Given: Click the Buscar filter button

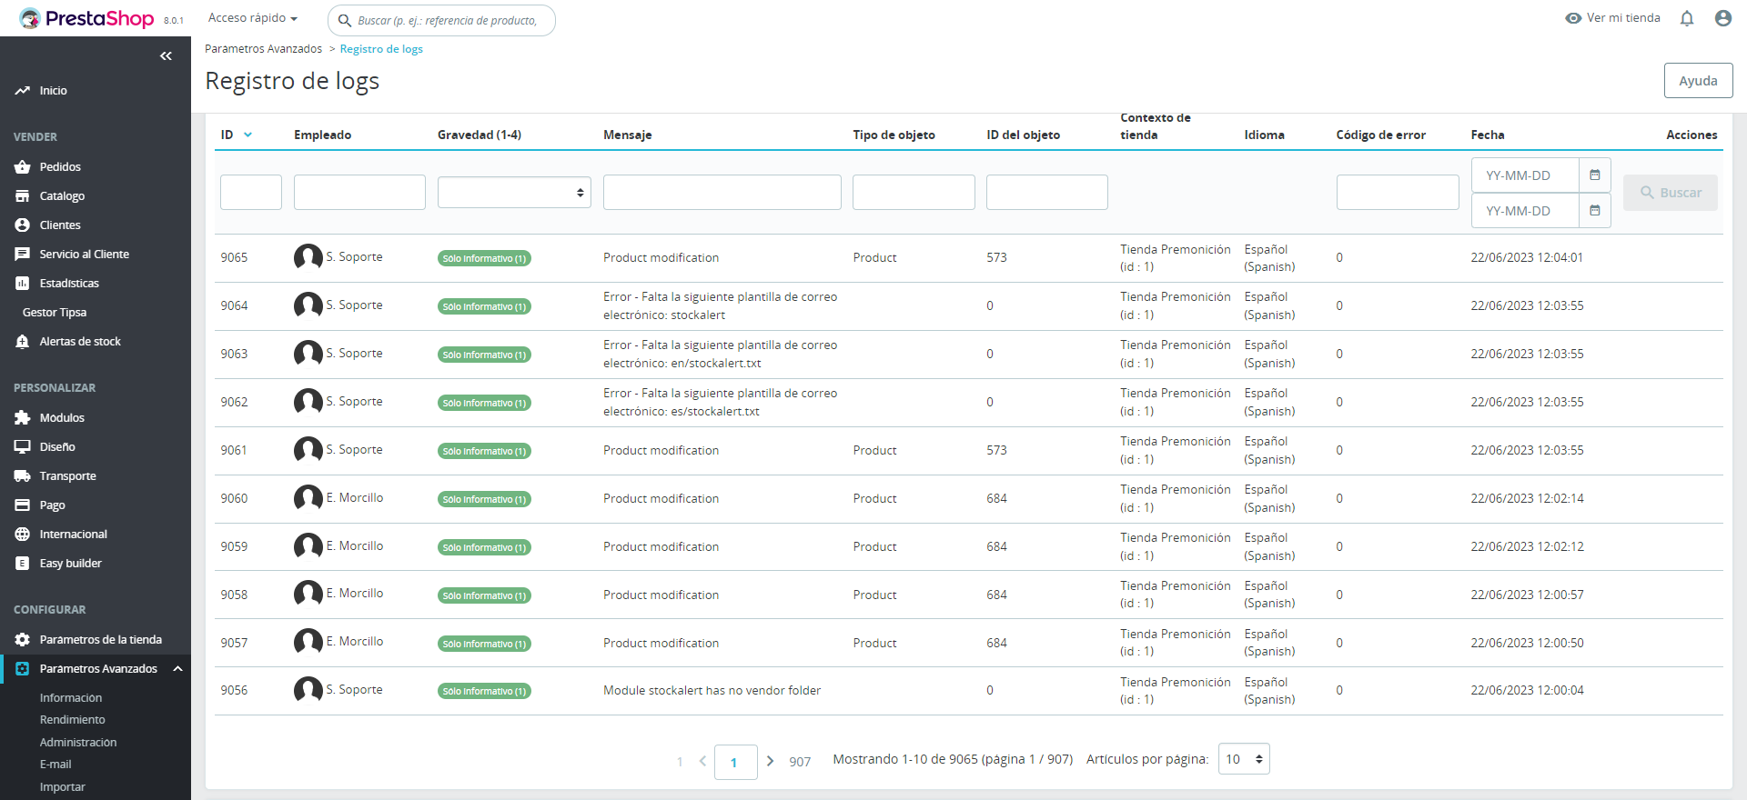Looking at the screenshot, I should pos(1670,193).
